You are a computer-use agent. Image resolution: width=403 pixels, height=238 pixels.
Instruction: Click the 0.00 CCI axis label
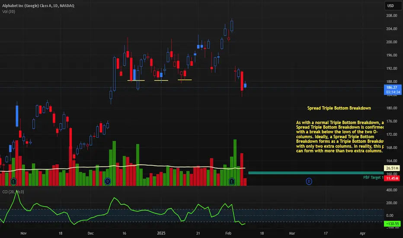(390, 215)
